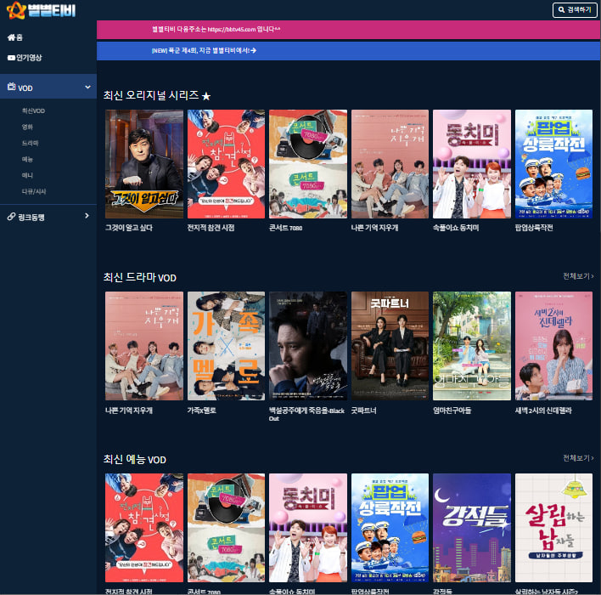Click title text 굿파트너
601x595 pixels.
click(364, 411)
